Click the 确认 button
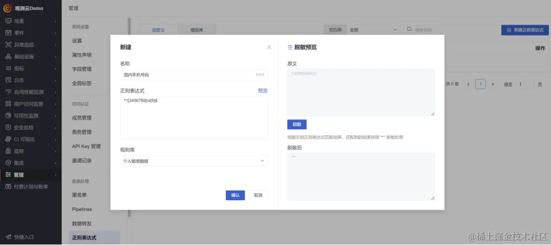The image size is (551, 245). tap(235, 195)
